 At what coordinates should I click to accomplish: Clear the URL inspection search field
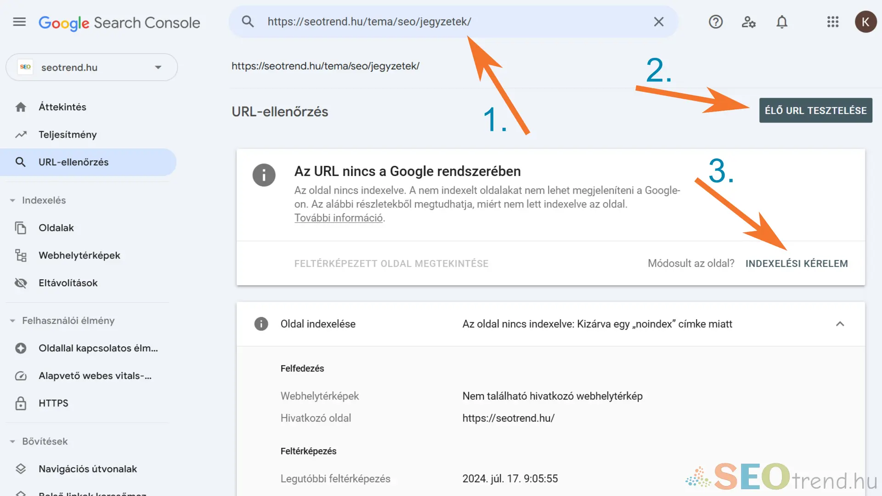pyautogui.click(x=659, y=22)
